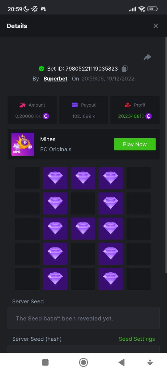This screenshot has height=373, width=167.
Task: Tap the Mines game thumbnail
Action: click(x=23, y=144)
